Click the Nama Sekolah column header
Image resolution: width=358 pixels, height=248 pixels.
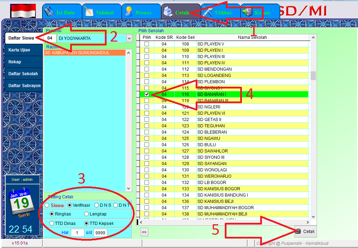coord(252,37)
